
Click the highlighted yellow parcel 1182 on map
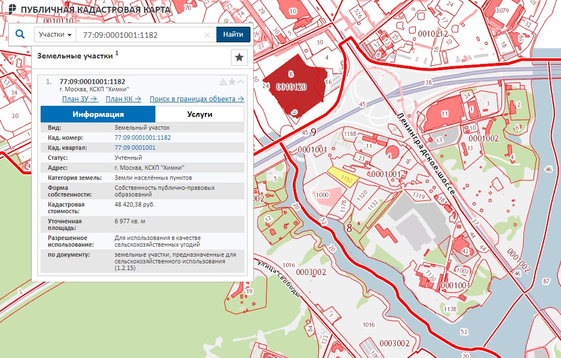[x=344, y=176]
